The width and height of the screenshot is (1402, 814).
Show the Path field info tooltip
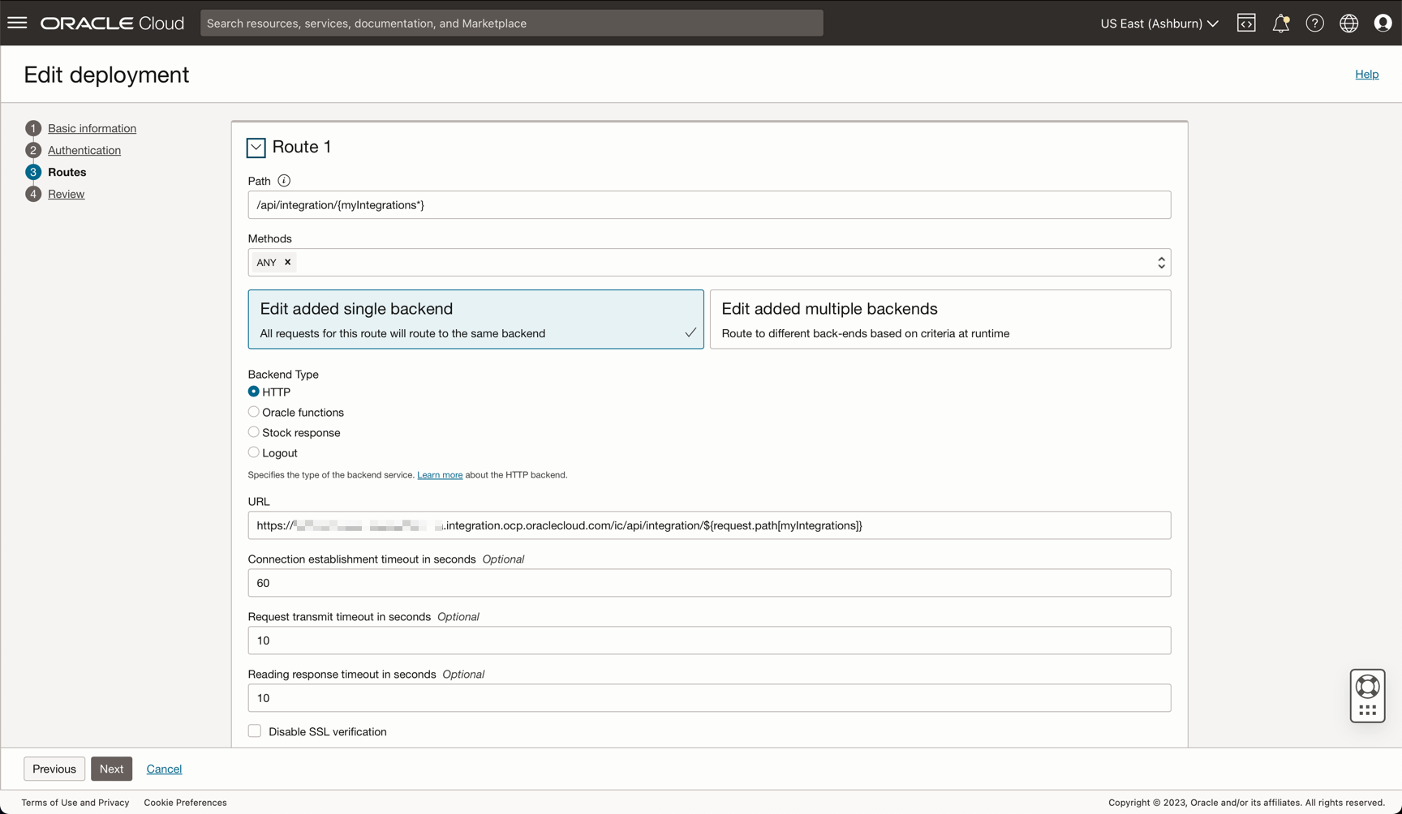point(284,180)
